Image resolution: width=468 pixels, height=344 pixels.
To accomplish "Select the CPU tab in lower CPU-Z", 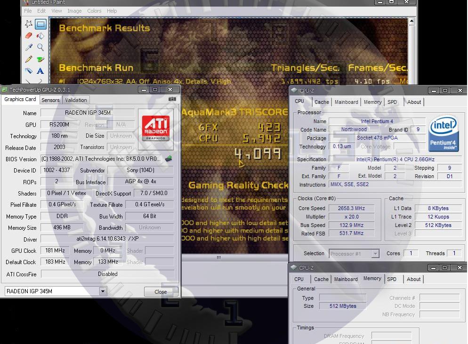I will (x=299, y=279).
